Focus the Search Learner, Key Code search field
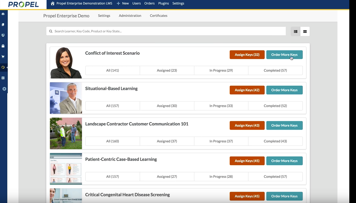Screen dimensions: 356x203 coord(166,31)
